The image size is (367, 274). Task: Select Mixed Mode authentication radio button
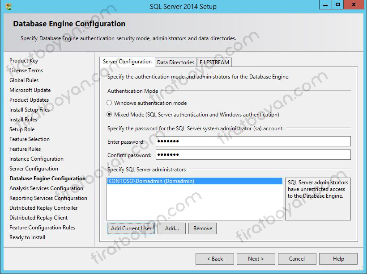109,114
